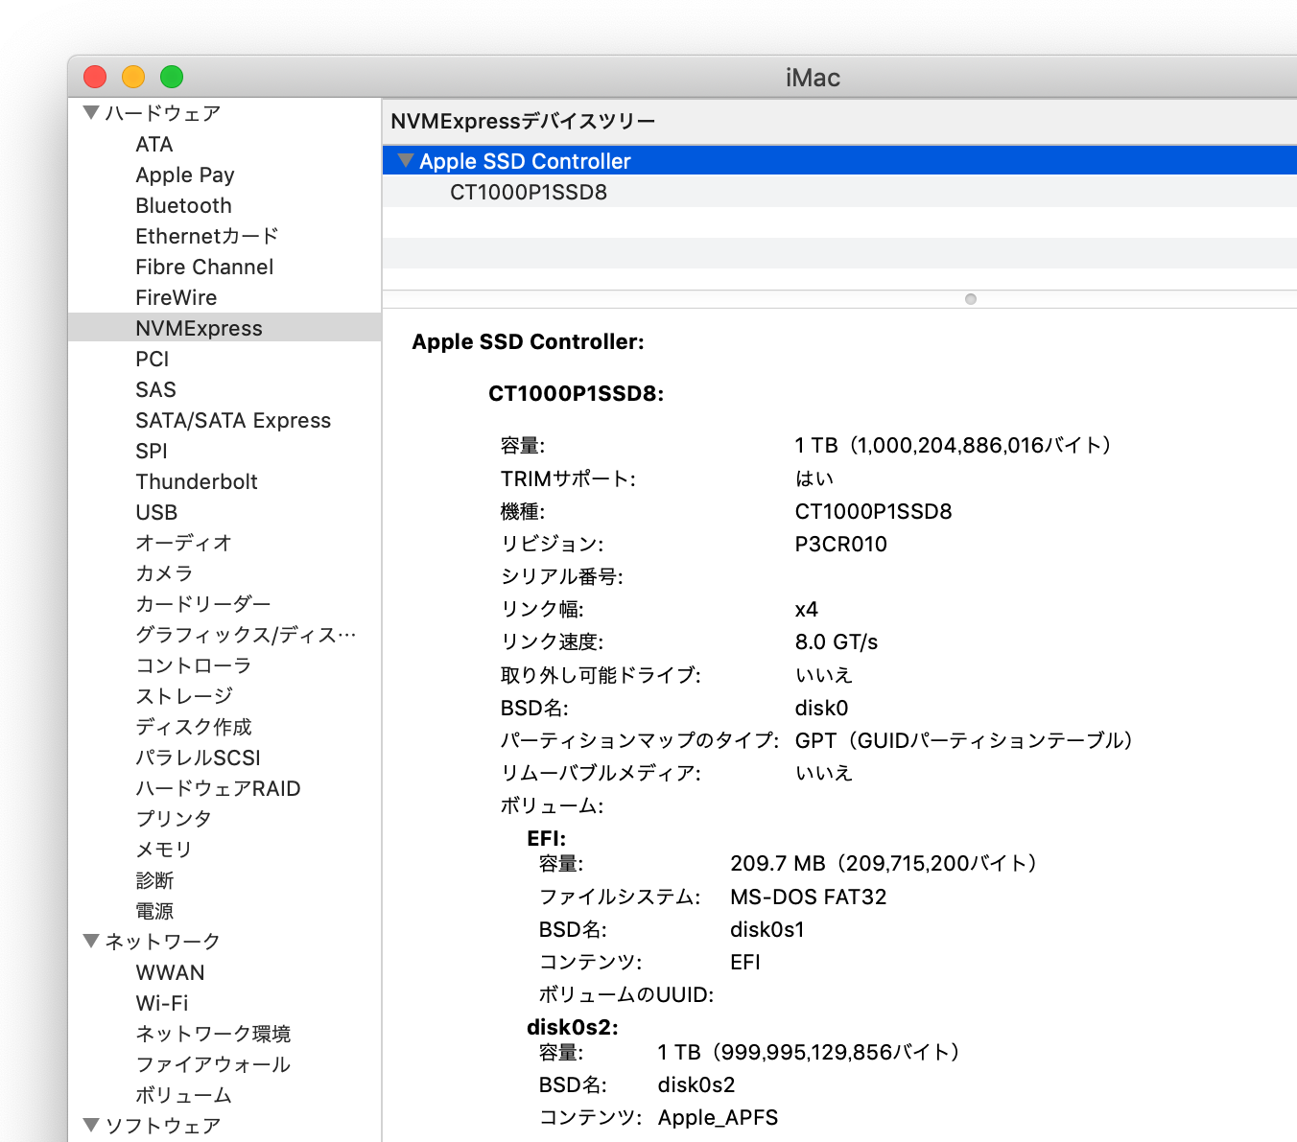This screenshot has height=1142, width=1297.
Task: Click the Apple_APFS contents value
Action: (718, 1118)
